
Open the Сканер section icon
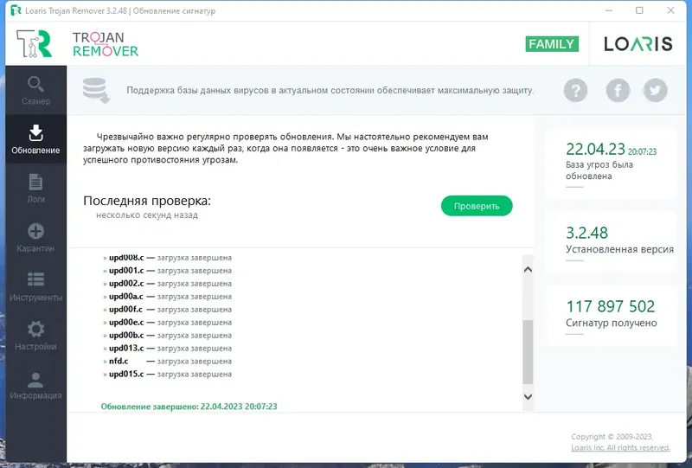click(x=35, y=84)
